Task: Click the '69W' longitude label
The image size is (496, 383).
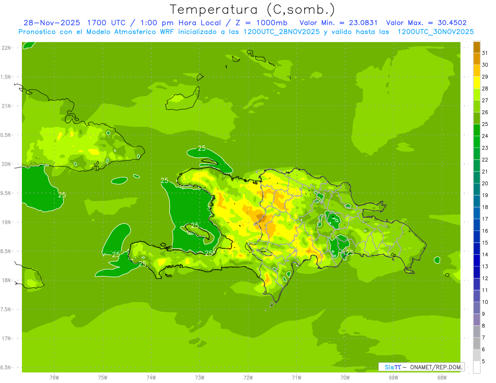Action: click(393, 378)
